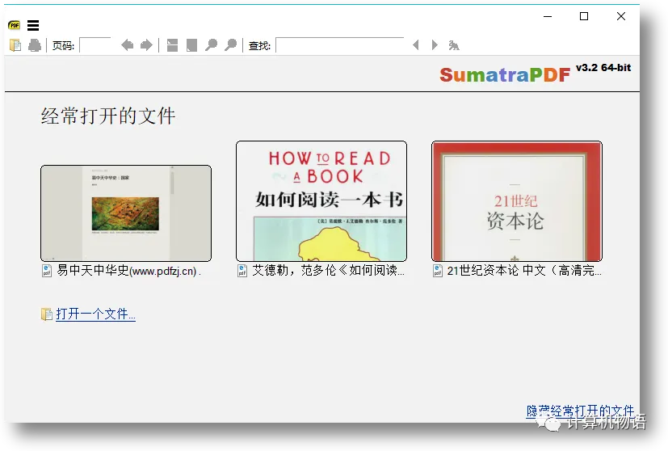The width and height of the screenshot is (668, 451).
Task: Click pdf icon beside 艾德勒，范多伦
Action: pos(242,271)
